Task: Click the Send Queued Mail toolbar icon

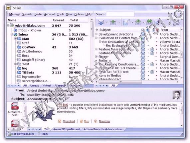Action: click(113, 22)
